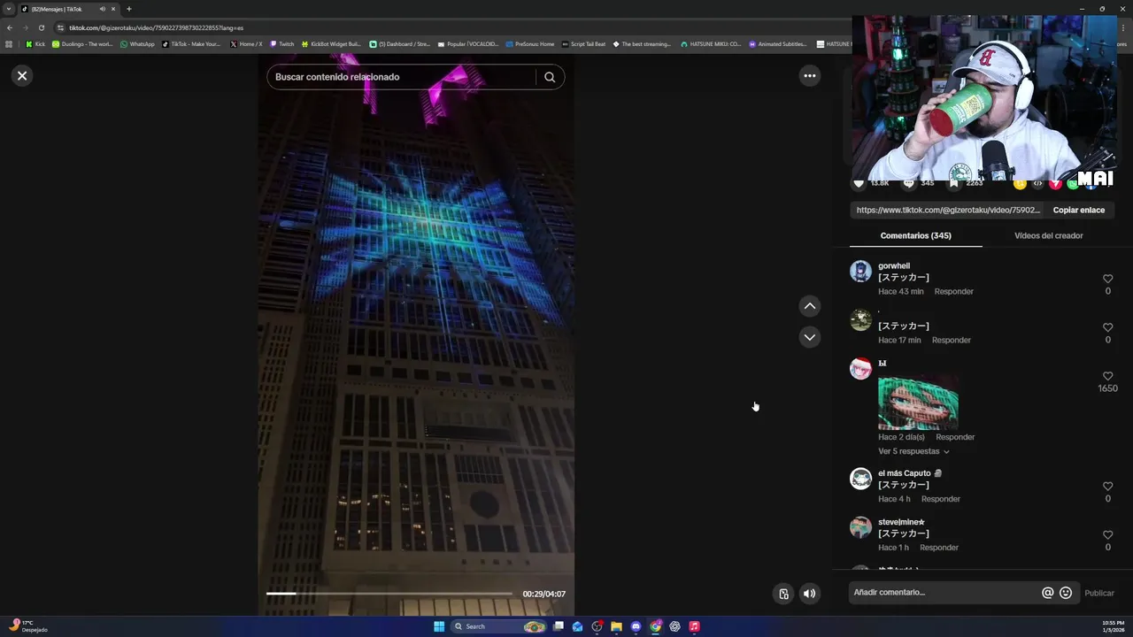Image resolution: width=1133 pixels, height=637 pixels.
Task: Close the TikTok video viewer
Action: 22,76
